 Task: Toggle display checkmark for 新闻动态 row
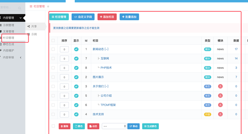(76, 49)
